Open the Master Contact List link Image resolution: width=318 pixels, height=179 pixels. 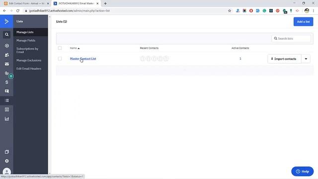83,59
